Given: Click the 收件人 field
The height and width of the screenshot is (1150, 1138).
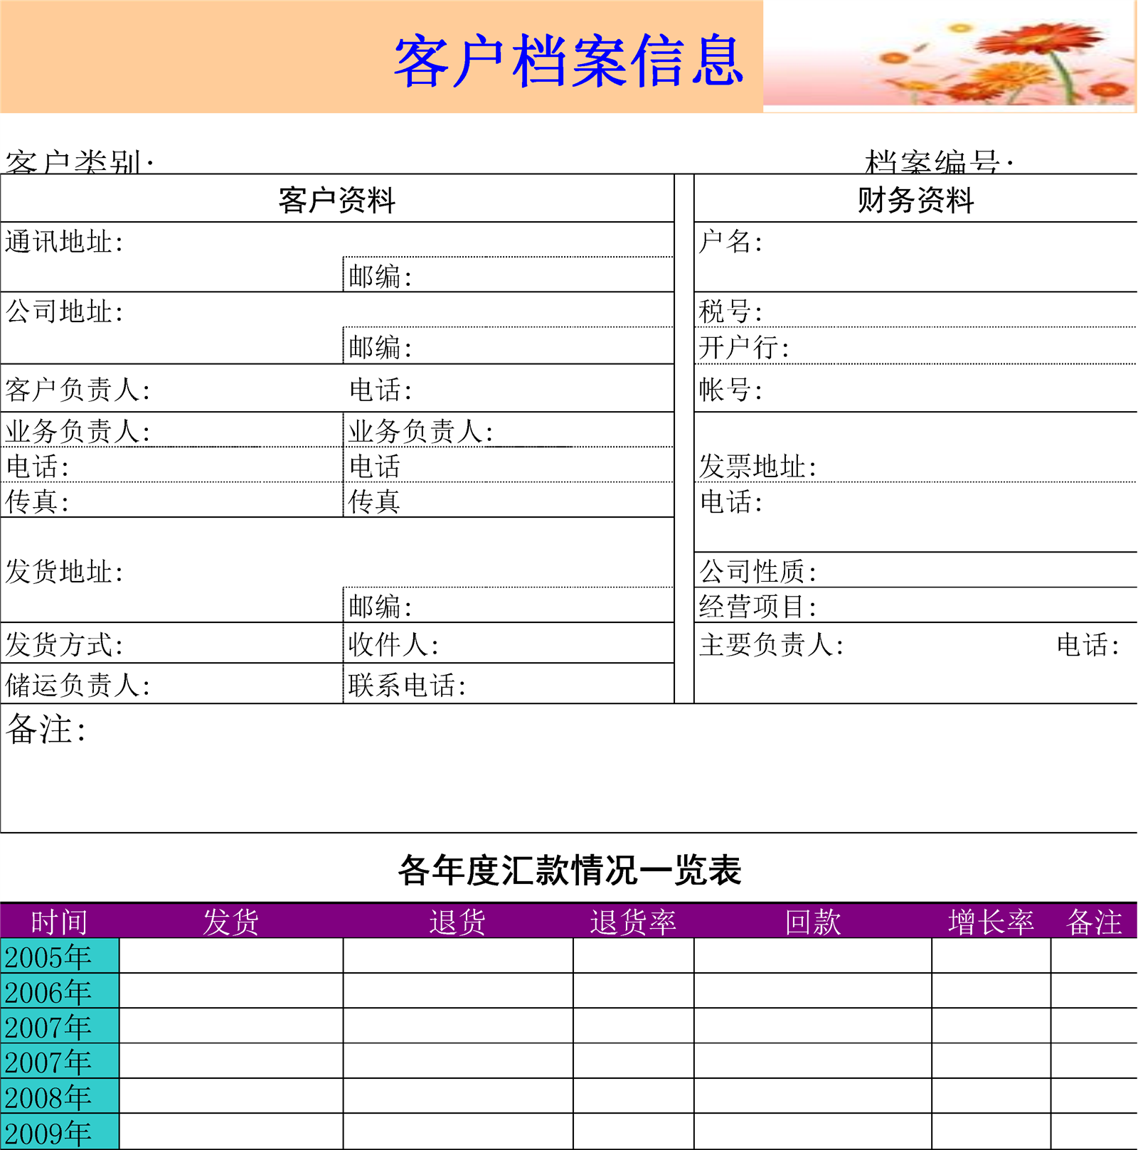Looking at the screenshot, I should 393,645.
